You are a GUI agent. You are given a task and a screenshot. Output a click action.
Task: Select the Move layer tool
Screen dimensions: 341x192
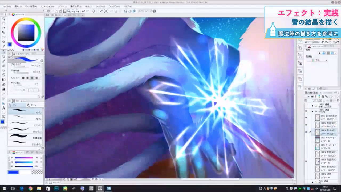pyautogui.click(x=4, y=33)
